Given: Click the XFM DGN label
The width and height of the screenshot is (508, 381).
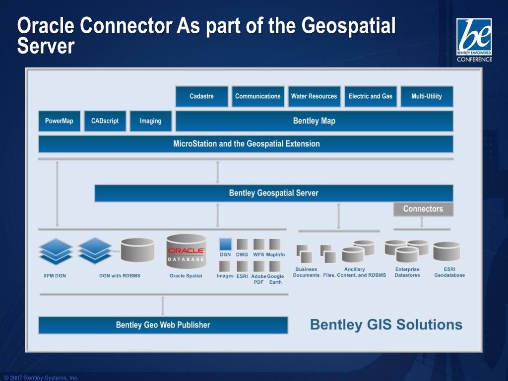Looking at the screenshot, I should click(55, 276).
